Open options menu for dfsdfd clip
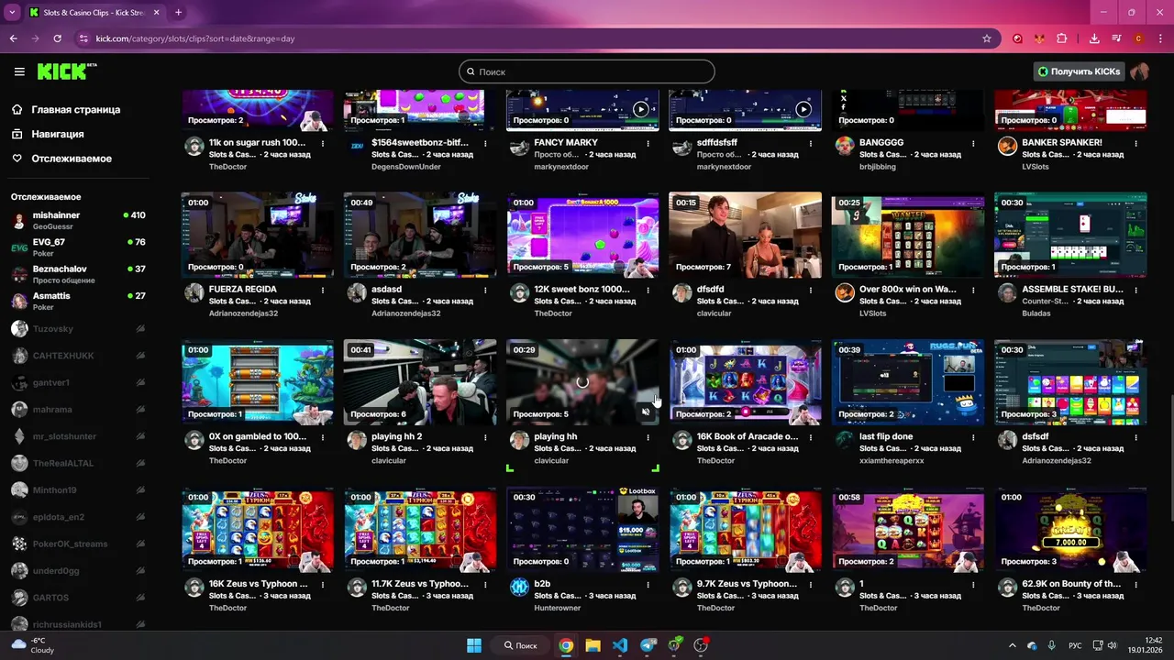 coord(810,290)
